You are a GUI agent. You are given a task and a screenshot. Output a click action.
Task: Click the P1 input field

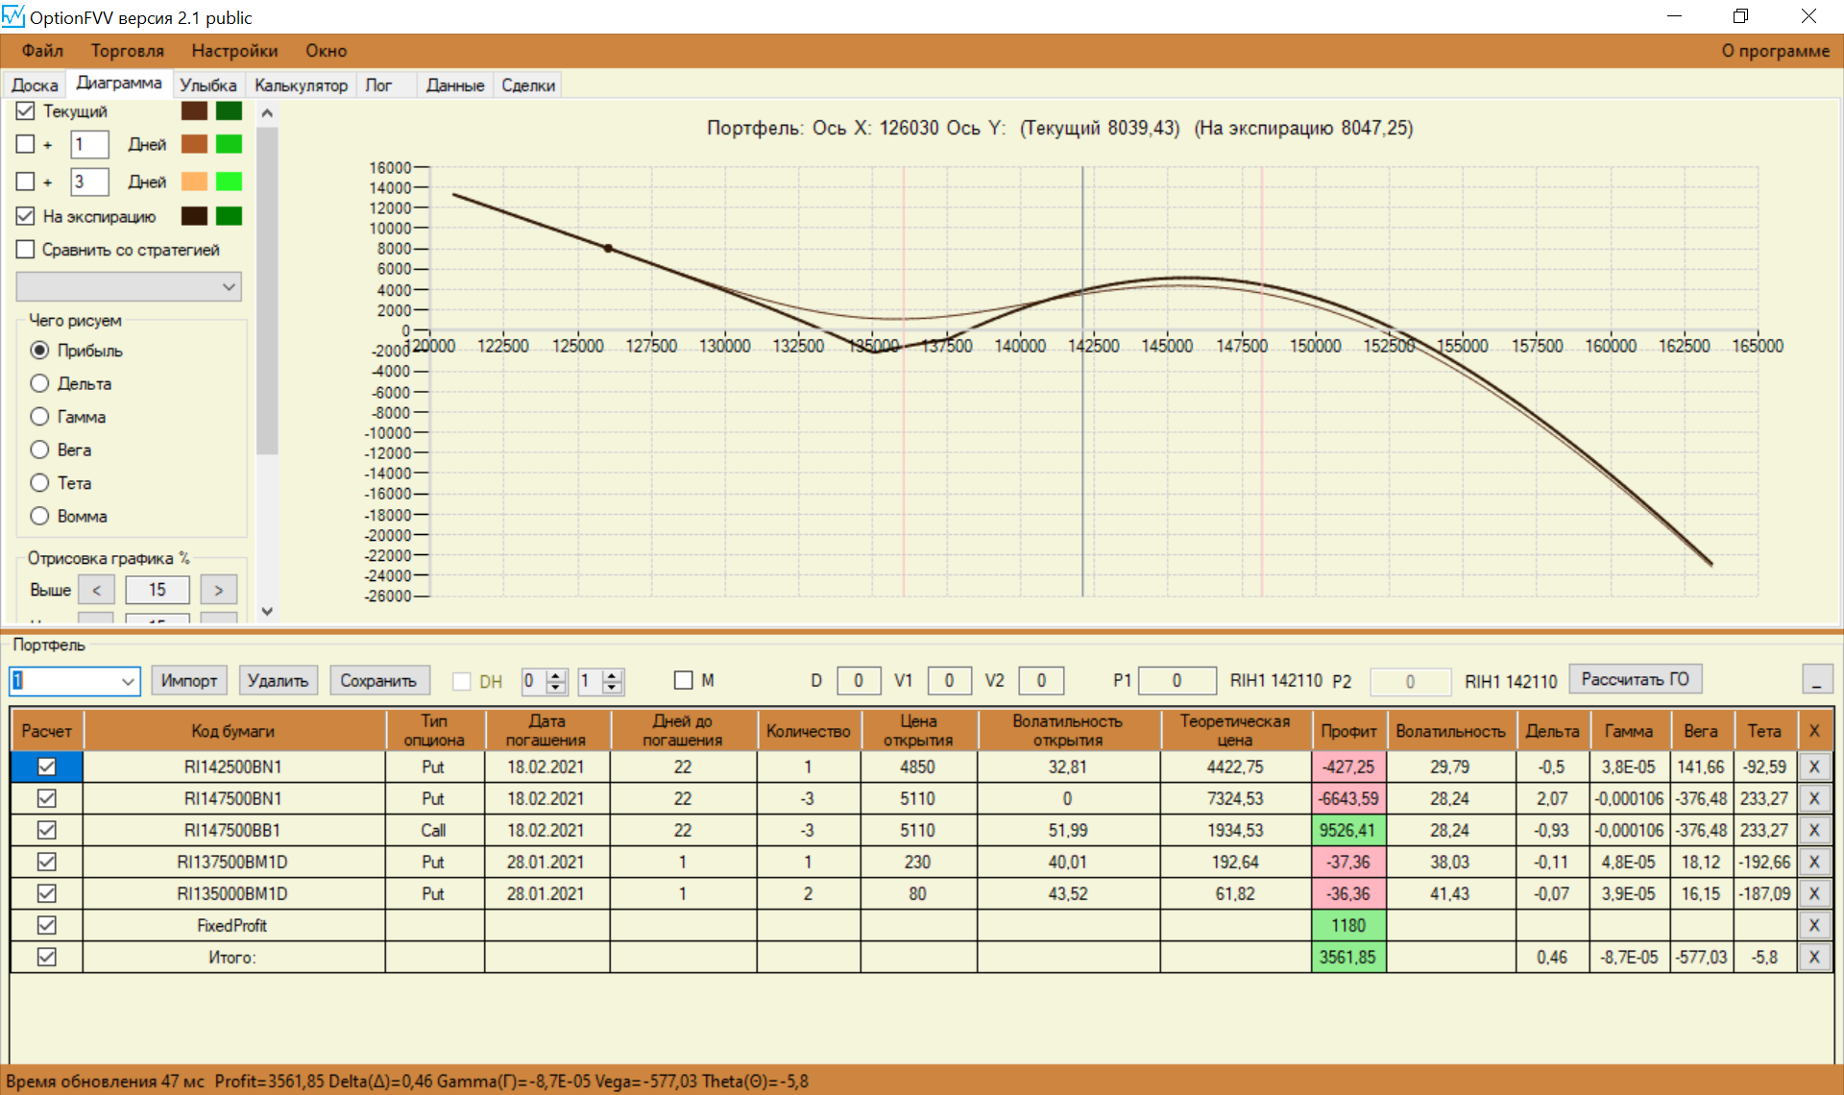coord(1177,681)
